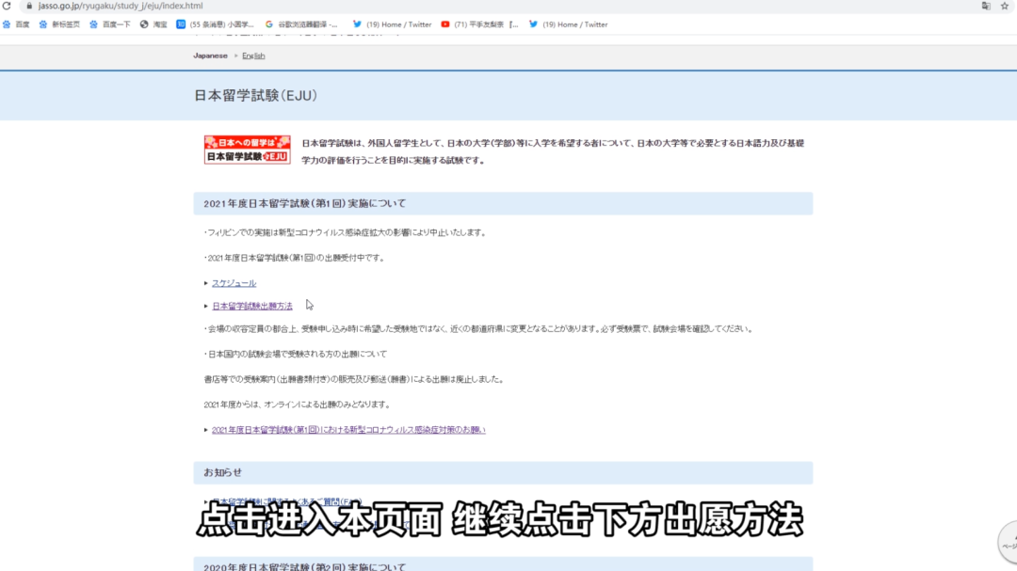Reload the page with the refresh icon
The height and width of the screenshot is (571, 1017).
pyautogui.click(x=7, y=6)
